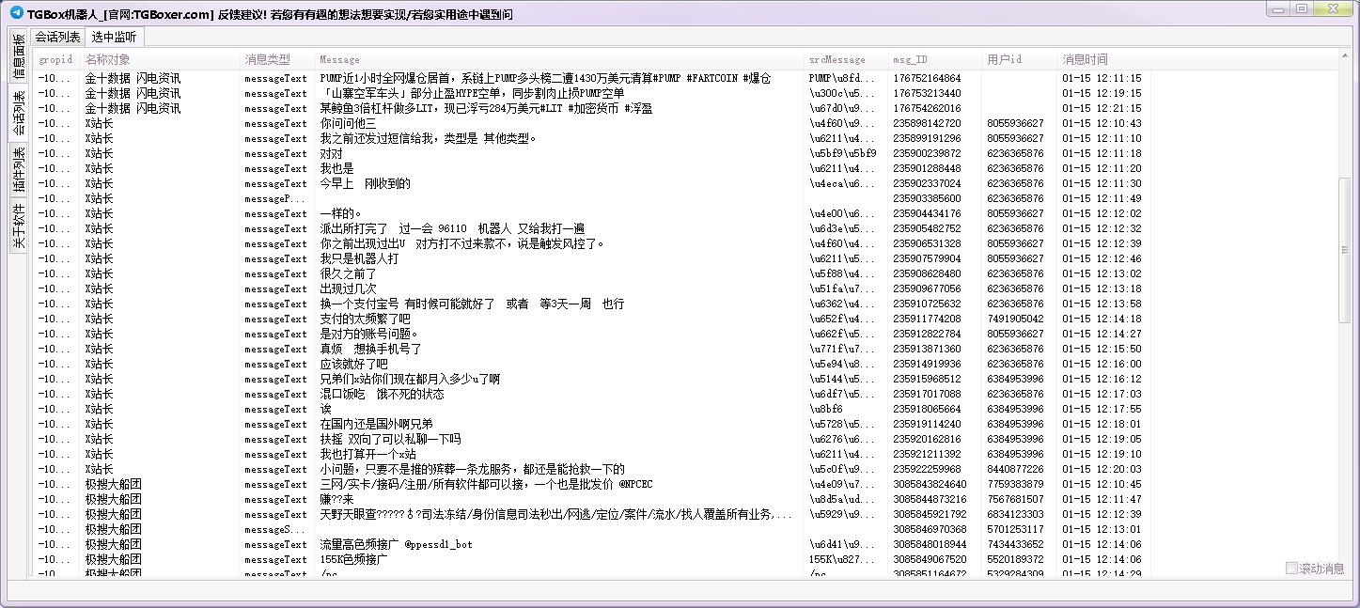Click the srcMessage column header
1360x608 pixels.
836,59
